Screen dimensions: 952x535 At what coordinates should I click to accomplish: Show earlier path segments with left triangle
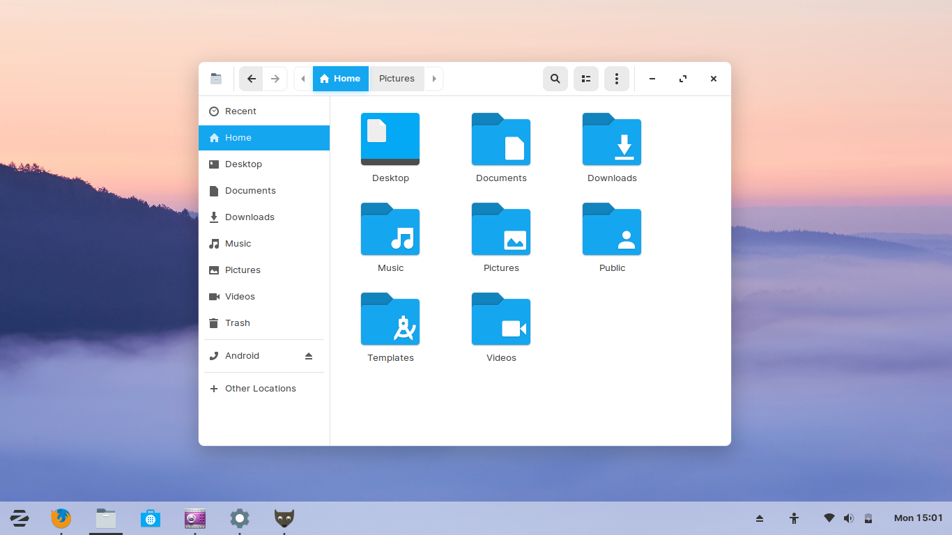[303, 79]
